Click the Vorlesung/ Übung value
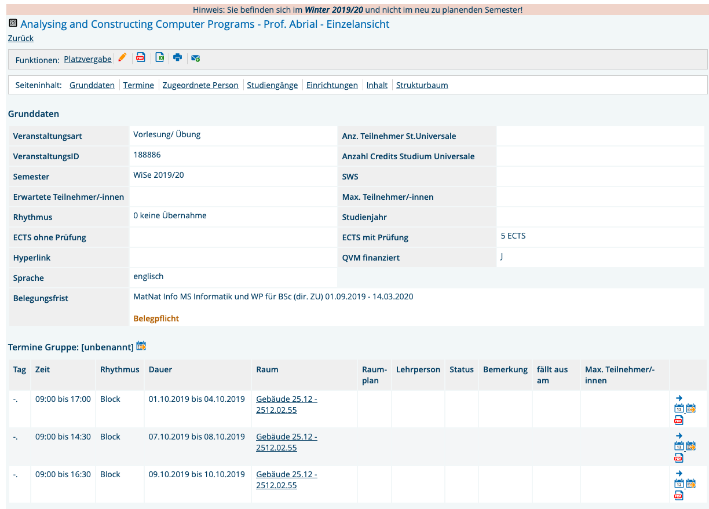 [167, 134]
